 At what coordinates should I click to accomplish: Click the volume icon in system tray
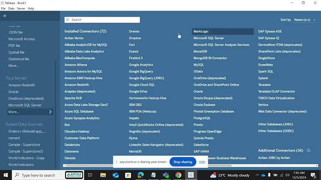pyautogui.click(x=288, y=175)
